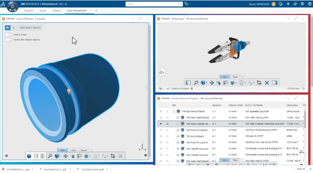Click the Share arrow icon in top bar
Image resolution: width=313 pixels, height=173 pixels.
(295, 4)
